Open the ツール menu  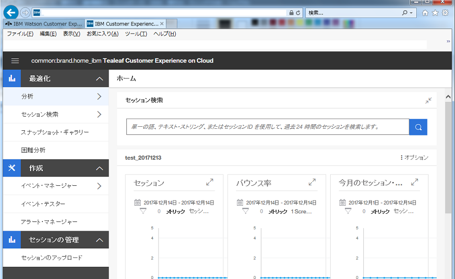(136, 34)
